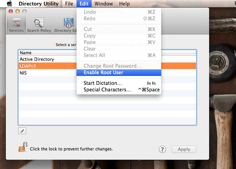Open the Apple menu
Image resolution: width=236 pixels, height=169 pixels.
tap(10, 3)
